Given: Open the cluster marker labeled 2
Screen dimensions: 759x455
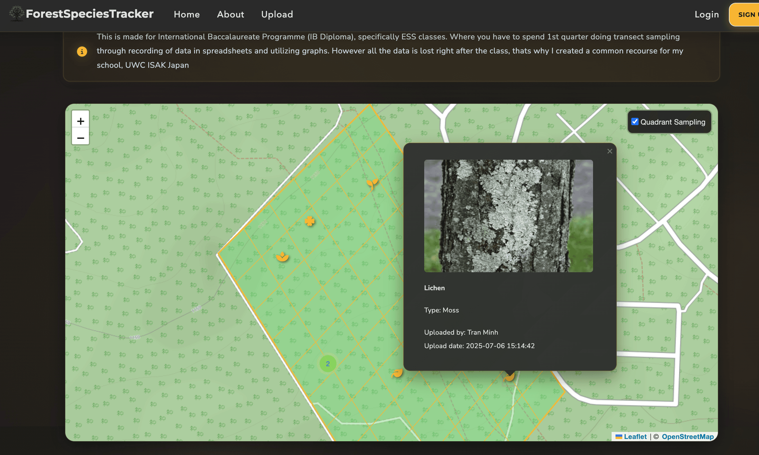Looking at the screenshot, I should point(327,364).
